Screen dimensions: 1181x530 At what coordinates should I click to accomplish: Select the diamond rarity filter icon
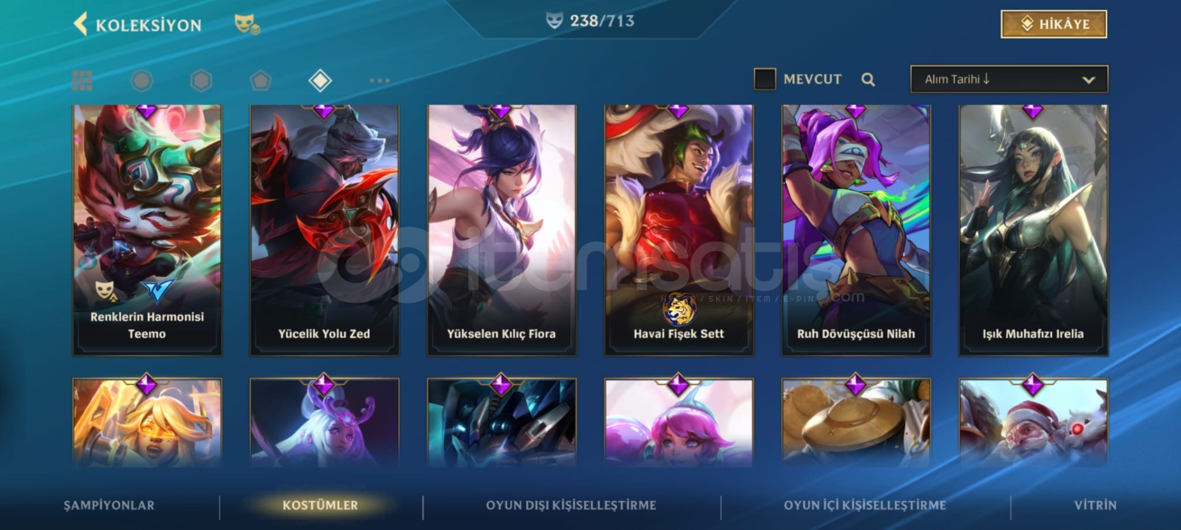[320, 80]
